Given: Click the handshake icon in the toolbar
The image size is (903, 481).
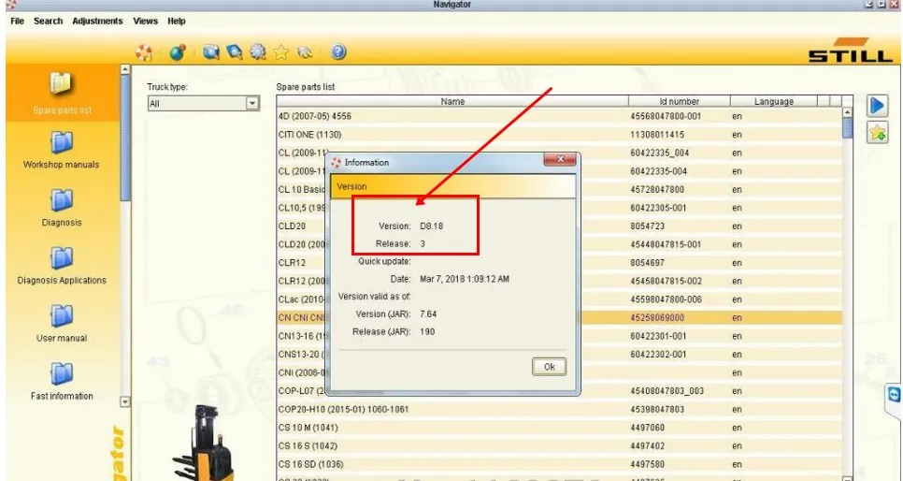Looking at the screenshot, I should pyautogui.click(x=305, y=52).
